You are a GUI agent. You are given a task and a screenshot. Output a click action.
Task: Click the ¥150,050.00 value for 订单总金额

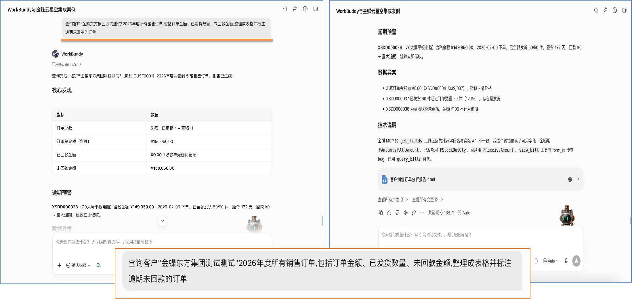pos(162,141)
